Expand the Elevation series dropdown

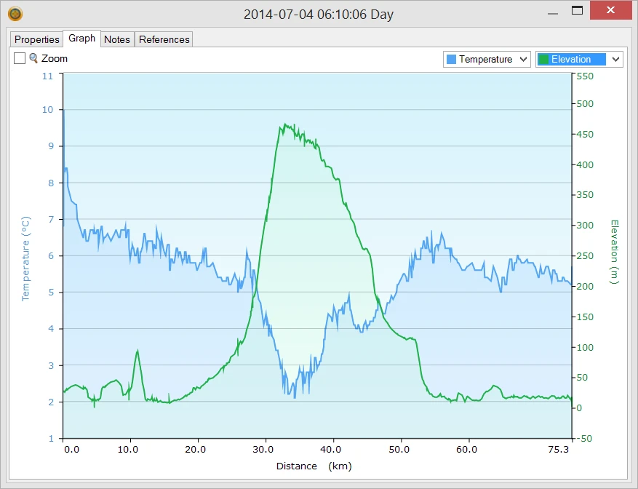point(615,60)
